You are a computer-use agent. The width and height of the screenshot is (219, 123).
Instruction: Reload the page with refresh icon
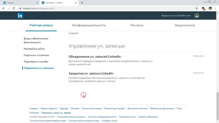point(14,8)
